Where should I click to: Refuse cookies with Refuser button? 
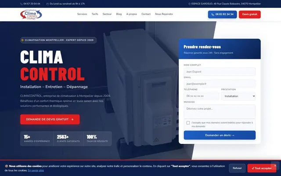coord(237,168)
